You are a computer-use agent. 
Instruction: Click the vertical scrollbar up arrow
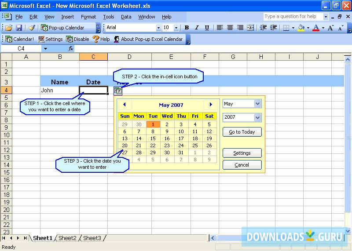[348, 59]
